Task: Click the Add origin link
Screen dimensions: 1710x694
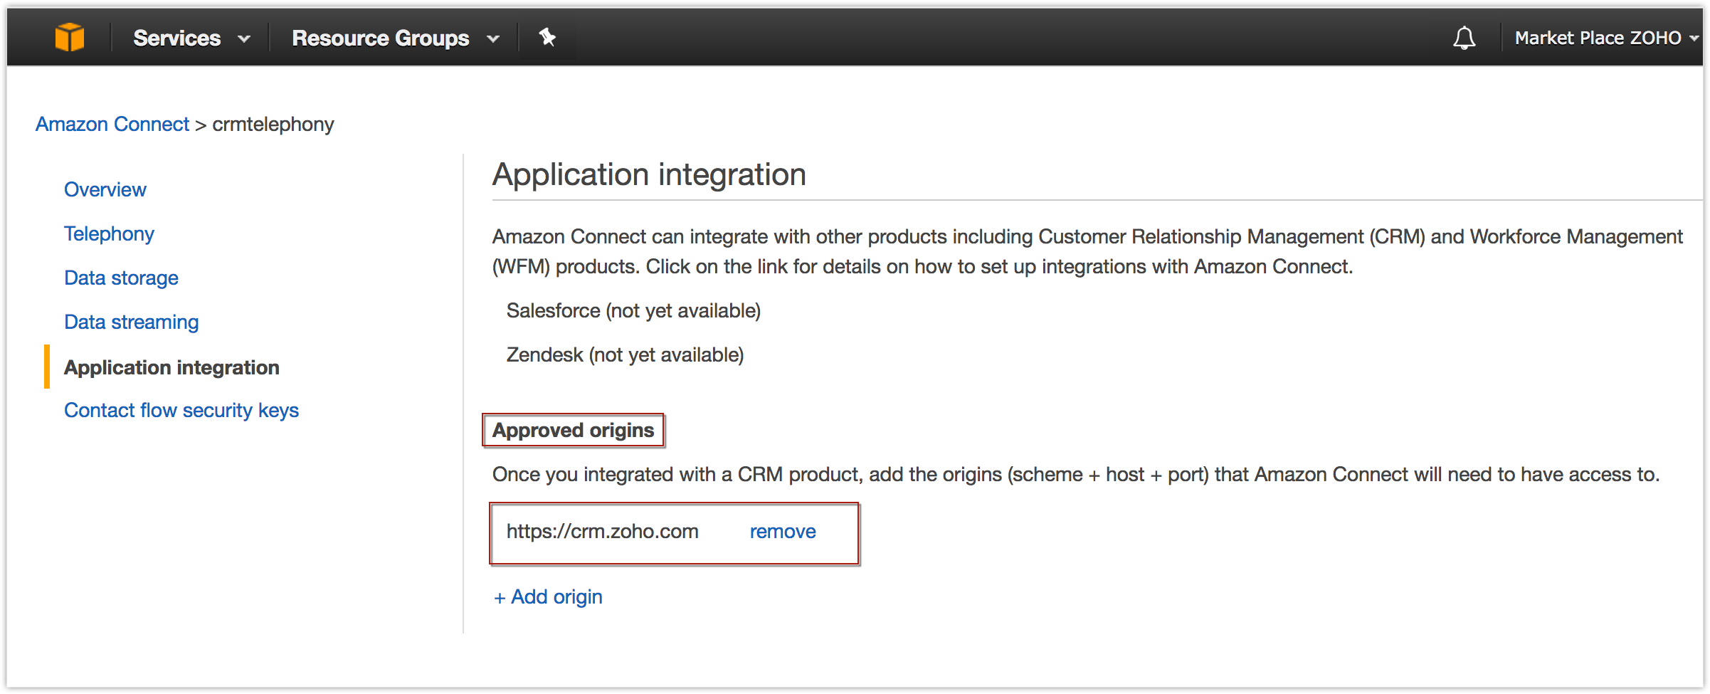Action: click(549, 597)
